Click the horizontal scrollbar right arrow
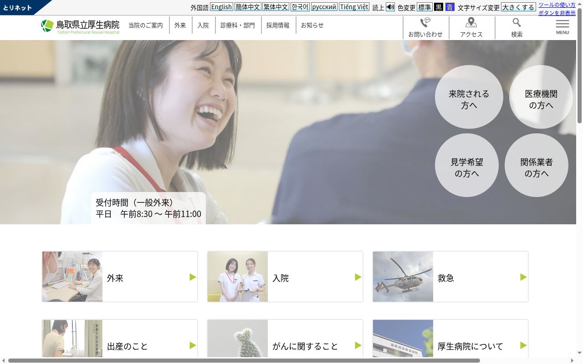Viewport: 583px width, 364px height. [573, 360]
